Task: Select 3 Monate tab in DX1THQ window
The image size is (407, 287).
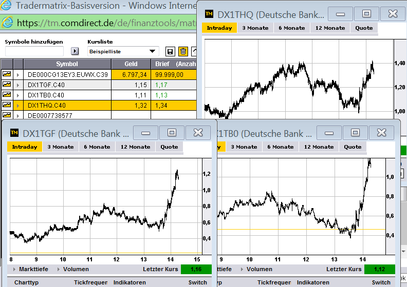Action: coord(255,28)
